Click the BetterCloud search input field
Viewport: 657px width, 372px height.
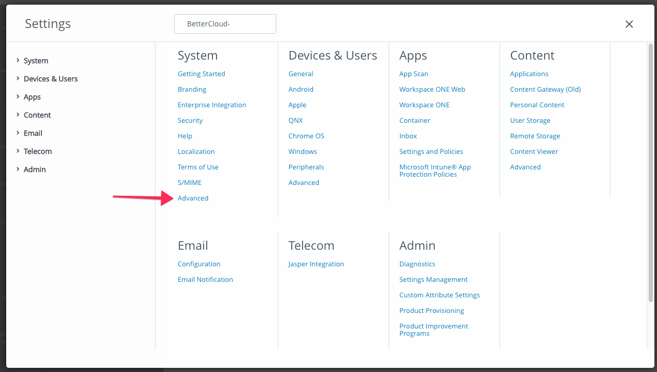(225, 24)
